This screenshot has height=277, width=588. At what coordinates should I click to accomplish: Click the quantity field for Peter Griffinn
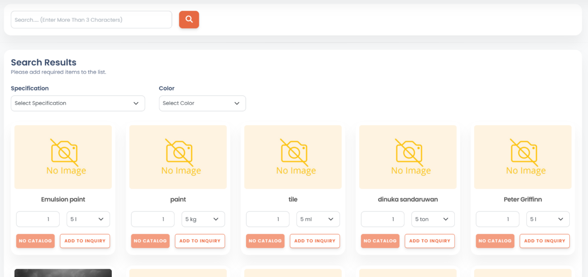click(x=497, y=219)
